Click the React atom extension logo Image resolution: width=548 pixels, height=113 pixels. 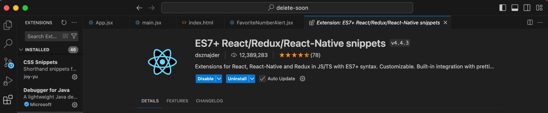coord(162,62)
